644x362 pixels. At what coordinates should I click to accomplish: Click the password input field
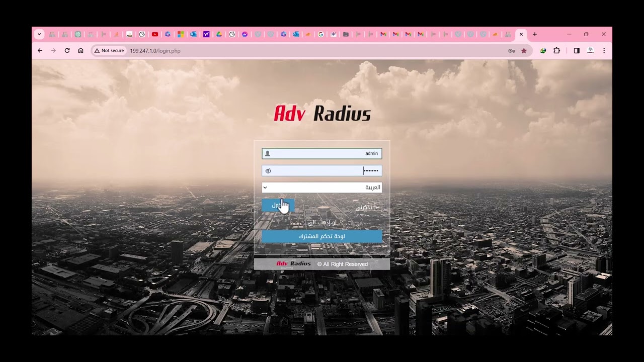[322, 171]
